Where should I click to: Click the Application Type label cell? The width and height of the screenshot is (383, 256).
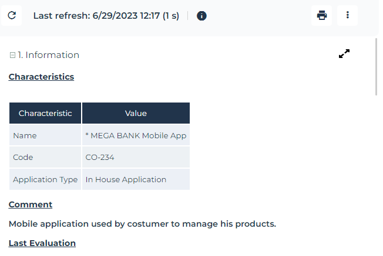[45, 180]
